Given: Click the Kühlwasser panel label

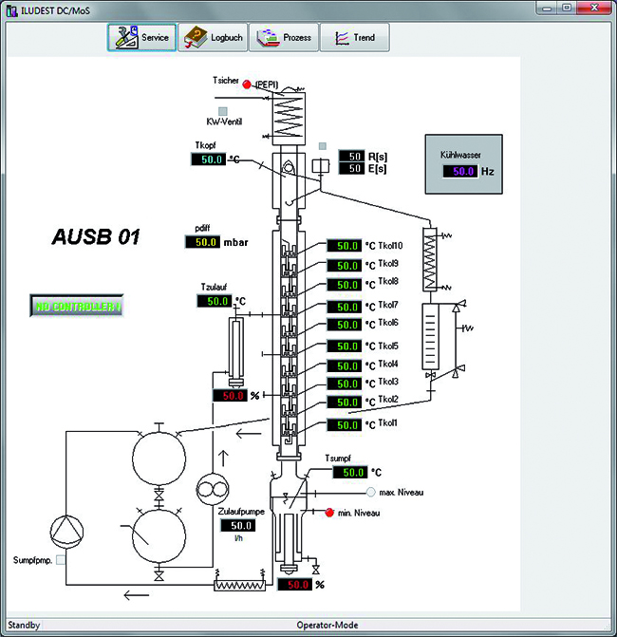Looking at the screenshot, I should coord(460,155).
